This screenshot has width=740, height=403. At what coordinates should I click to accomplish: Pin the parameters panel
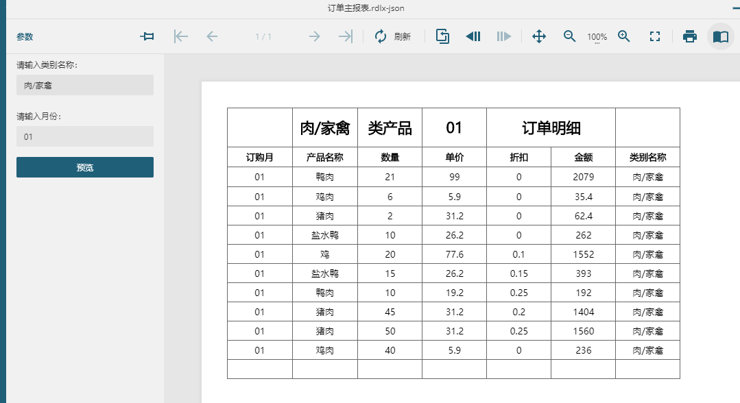point(147,36)
